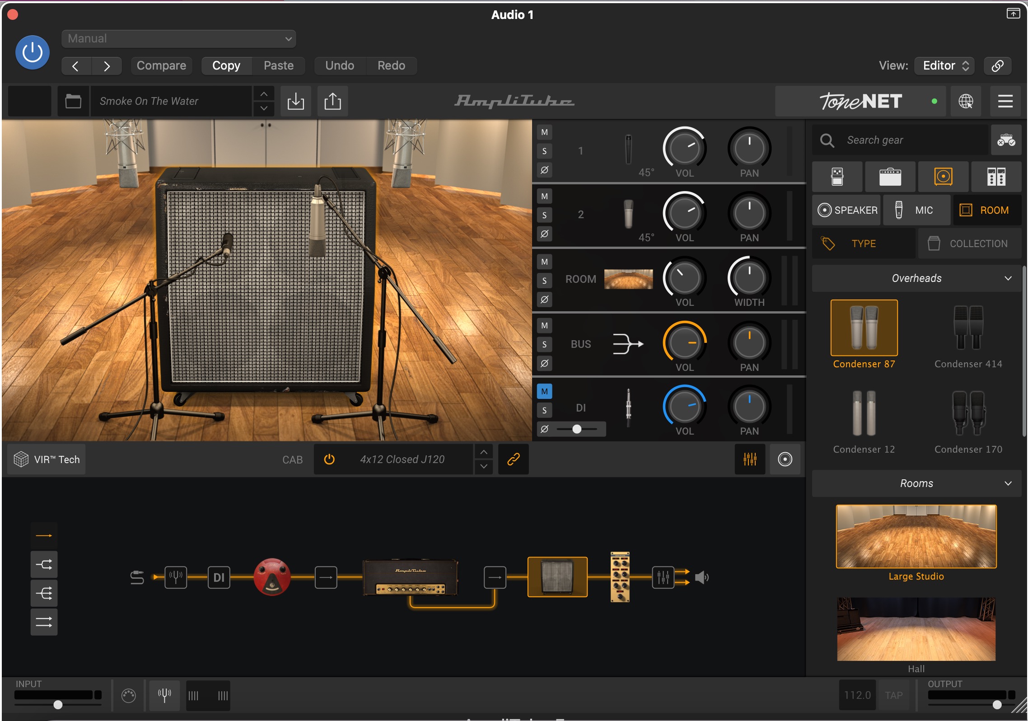The width and height of the screenshot is (1028, 721).
Task: Toggle the plugin power bypass button
Action: click(x=33, y=52)
